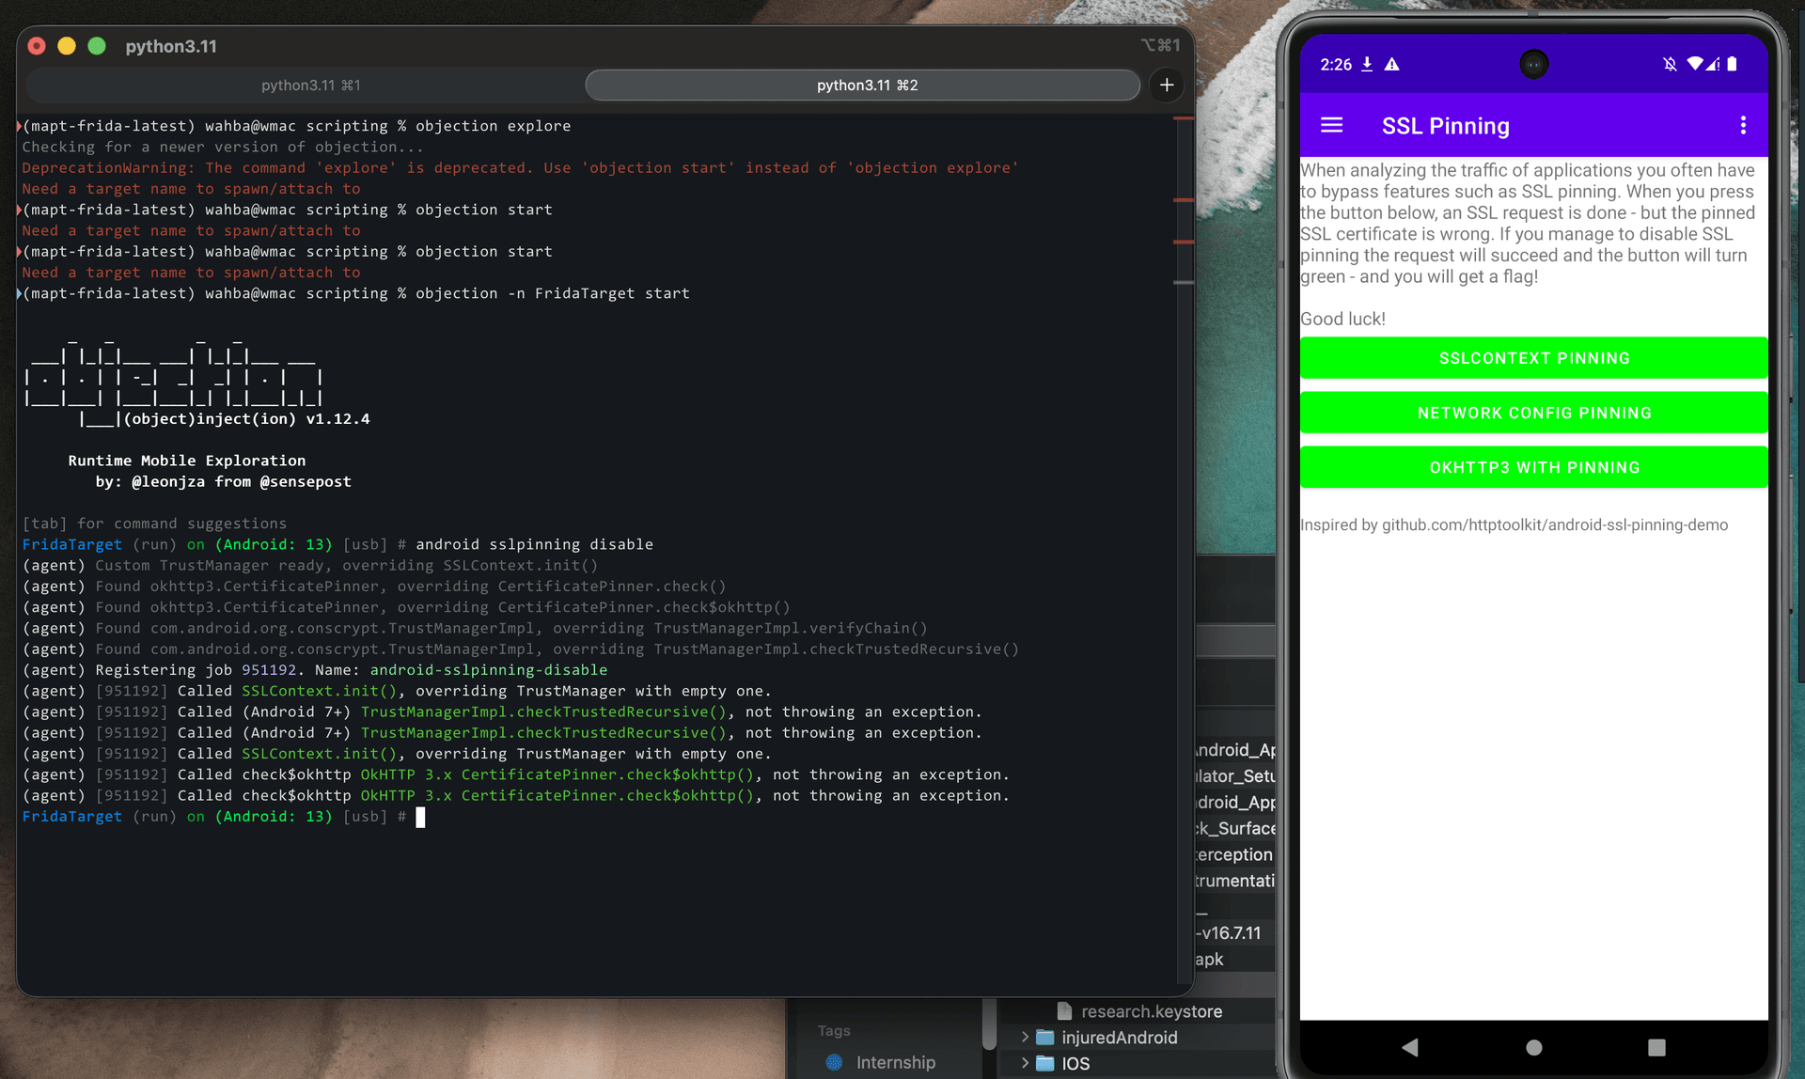Open the three-dot overflow menu in SSL Pinning app
1805x1079 pixels.
pyautogui.click(x=1743, y=125)
